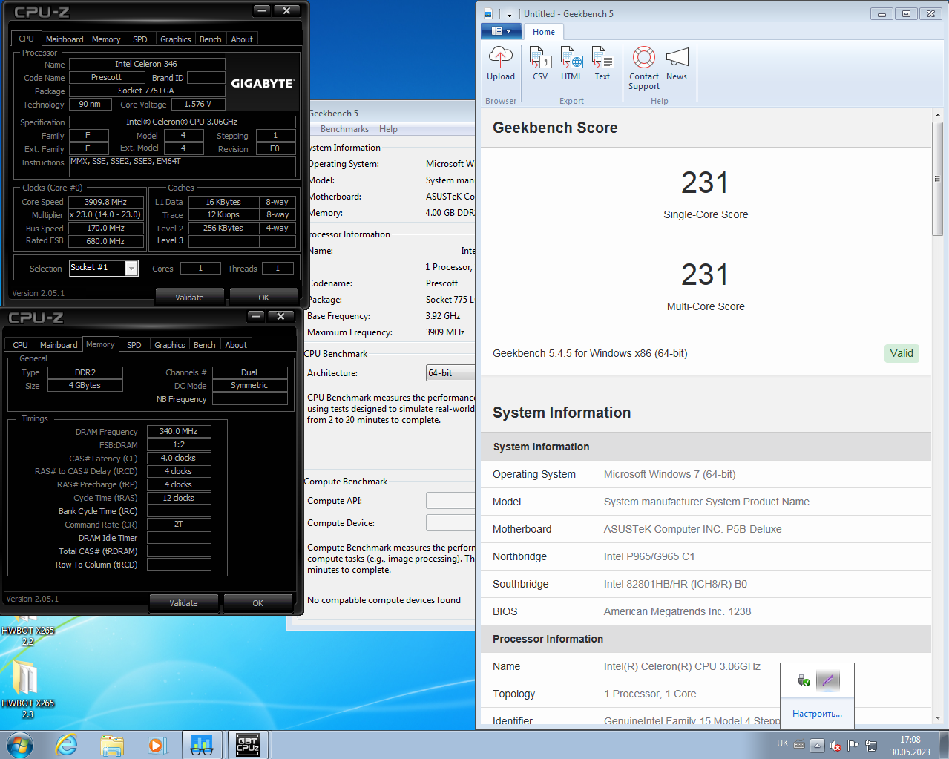Open SPD tab in top CPU-Z window
The height and width of the screenshot is (759, 949).
click(x=140, y=39)
